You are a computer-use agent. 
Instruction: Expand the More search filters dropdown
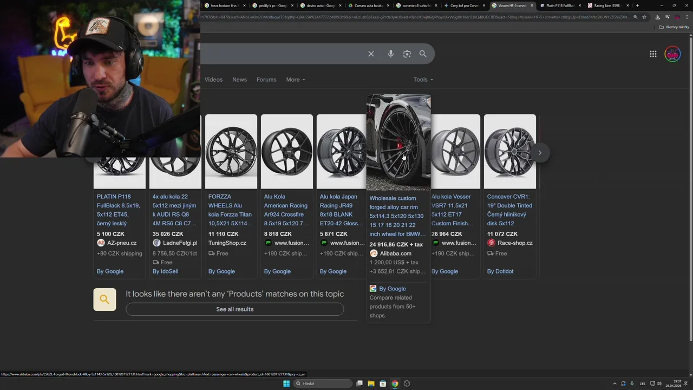(296, 80)
